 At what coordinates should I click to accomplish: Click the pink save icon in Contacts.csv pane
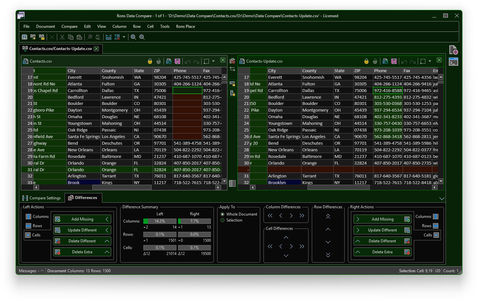[177, 61]
